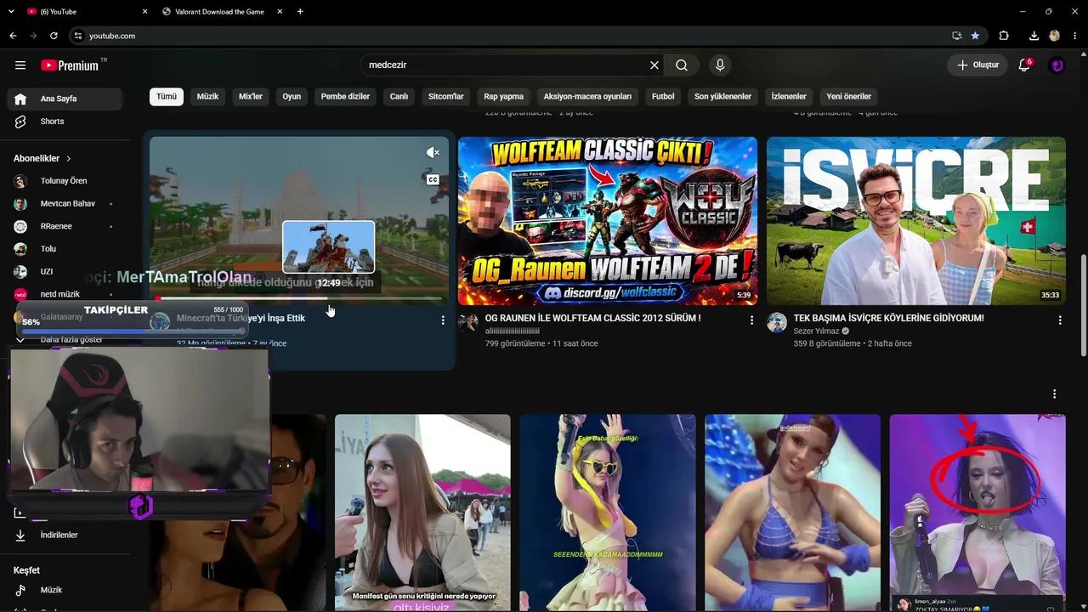Open the Sezer Yılmaz channel avatar
The image size is (1088, 612).
(777, 322)
